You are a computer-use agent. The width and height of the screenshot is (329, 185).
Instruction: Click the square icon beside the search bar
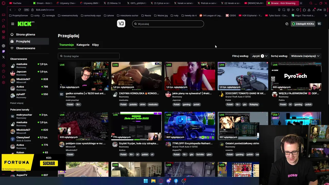121,24
